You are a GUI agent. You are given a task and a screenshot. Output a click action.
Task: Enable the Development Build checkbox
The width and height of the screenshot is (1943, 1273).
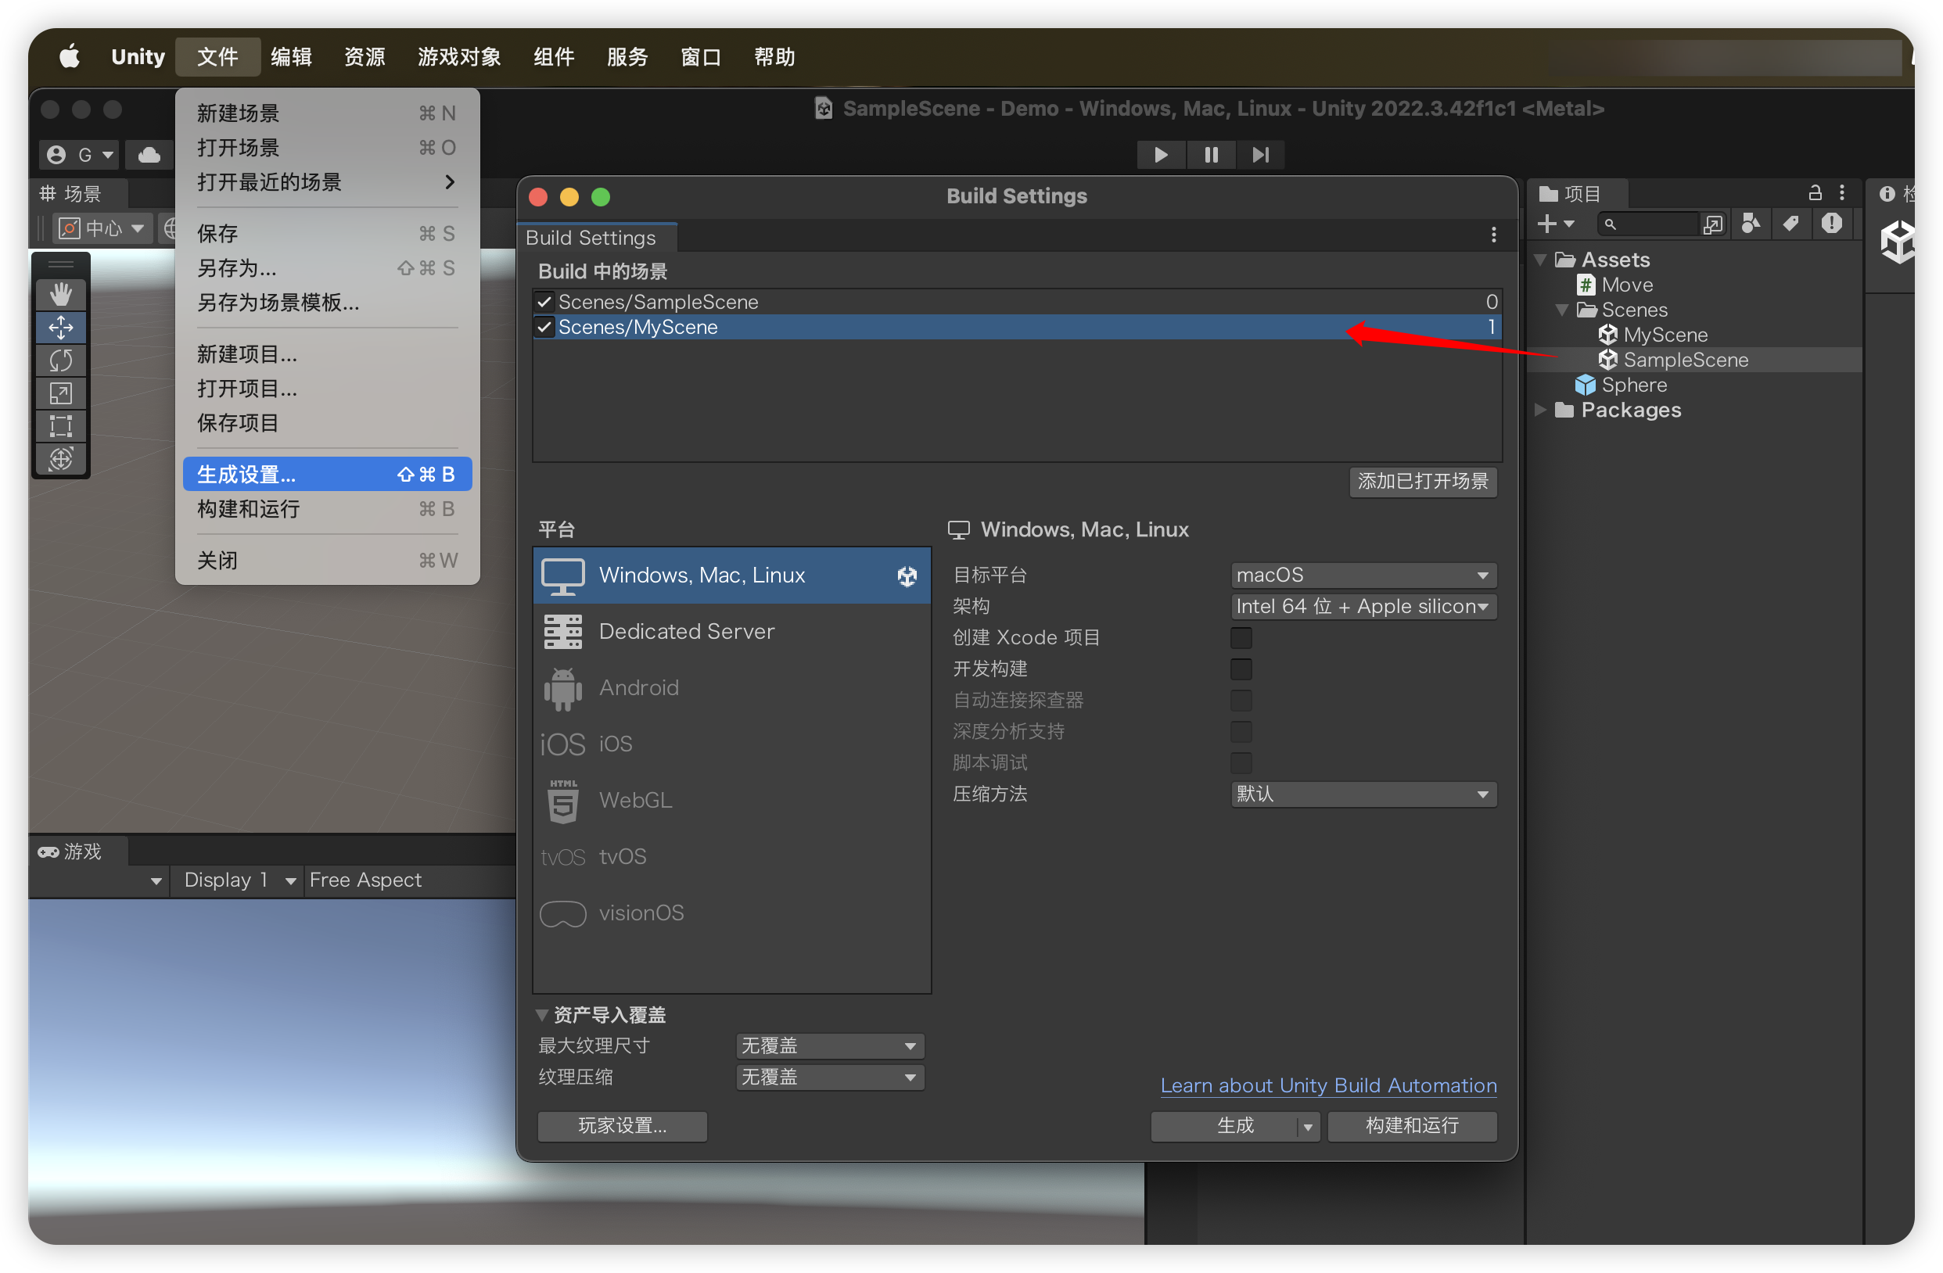pos(1241,669)
